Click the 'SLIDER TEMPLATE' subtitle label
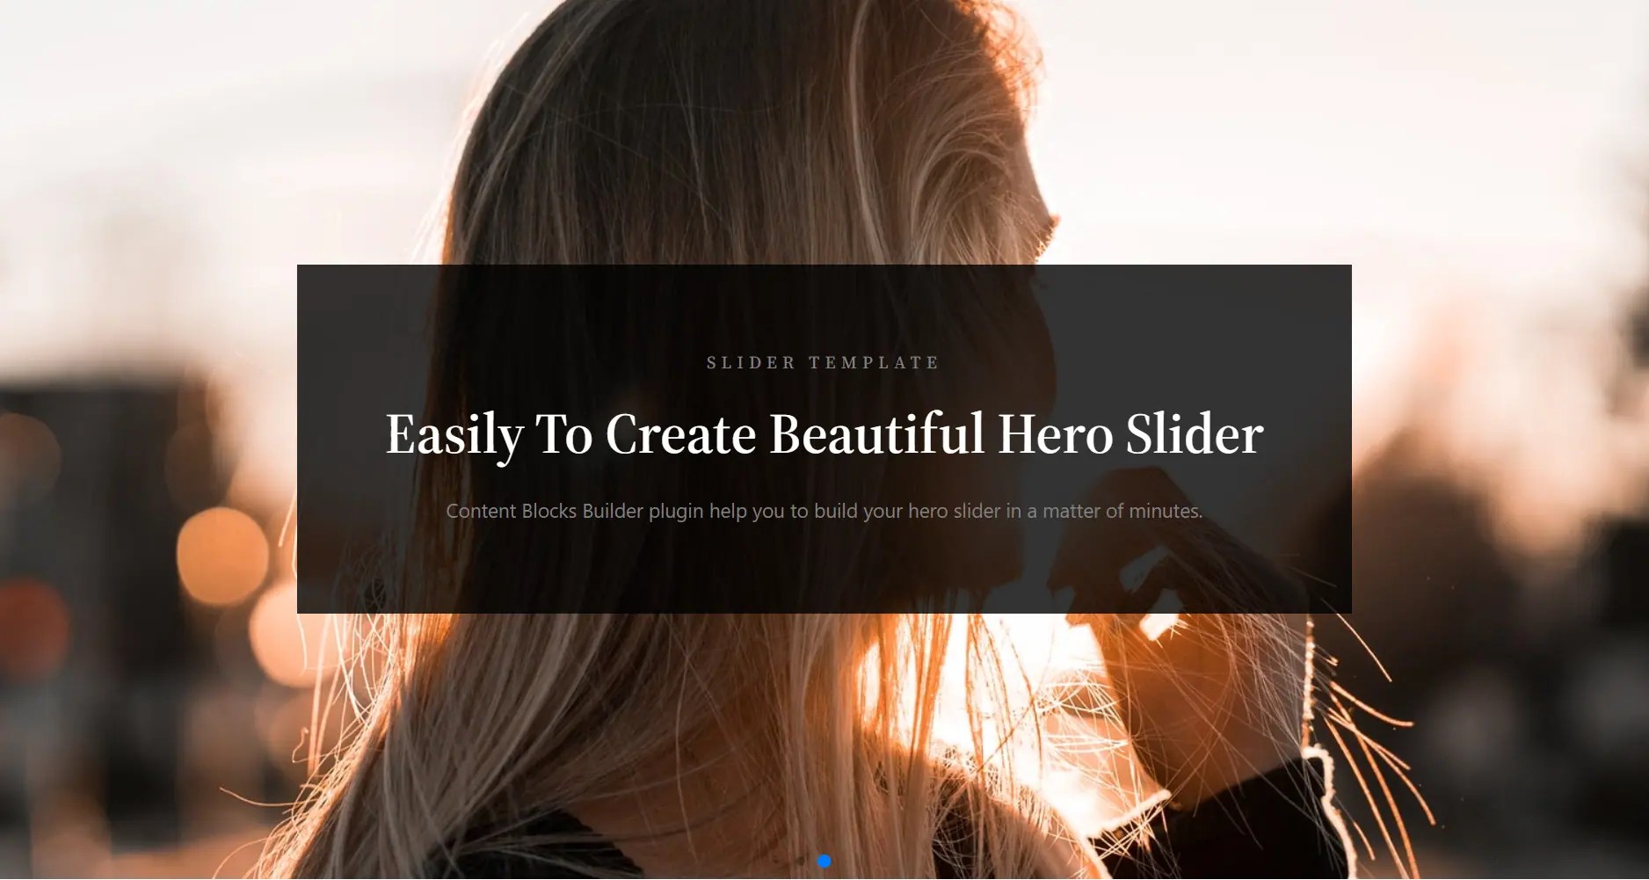The image size is (1649, 880). click(x=824, y=362)
